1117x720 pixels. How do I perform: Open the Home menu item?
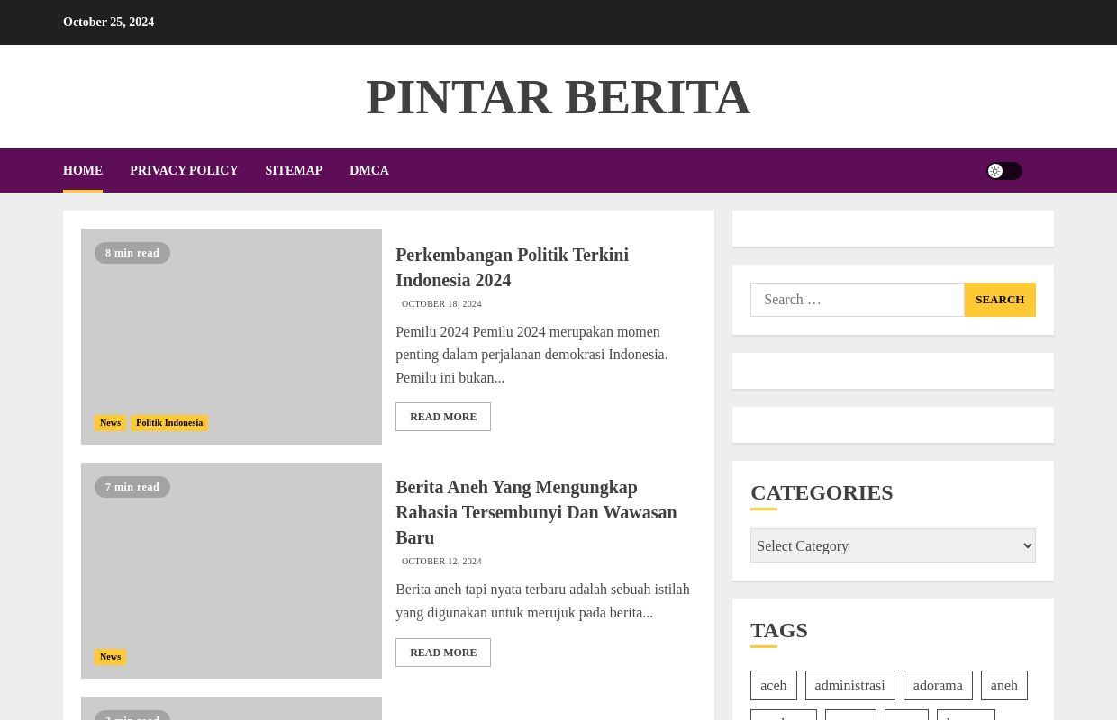[83, 170]
